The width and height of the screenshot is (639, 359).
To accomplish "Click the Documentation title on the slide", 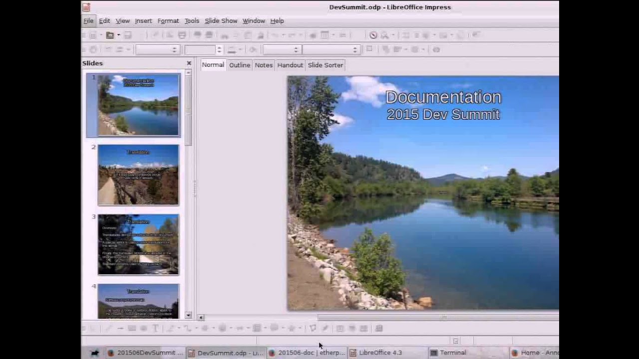I will pyautogui.click(x=443, y=97).
